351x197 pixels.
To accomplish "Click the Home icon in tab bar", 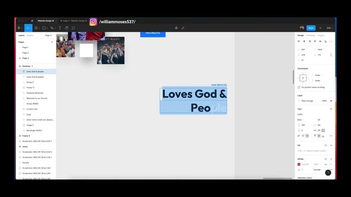I will coord(32,21).
